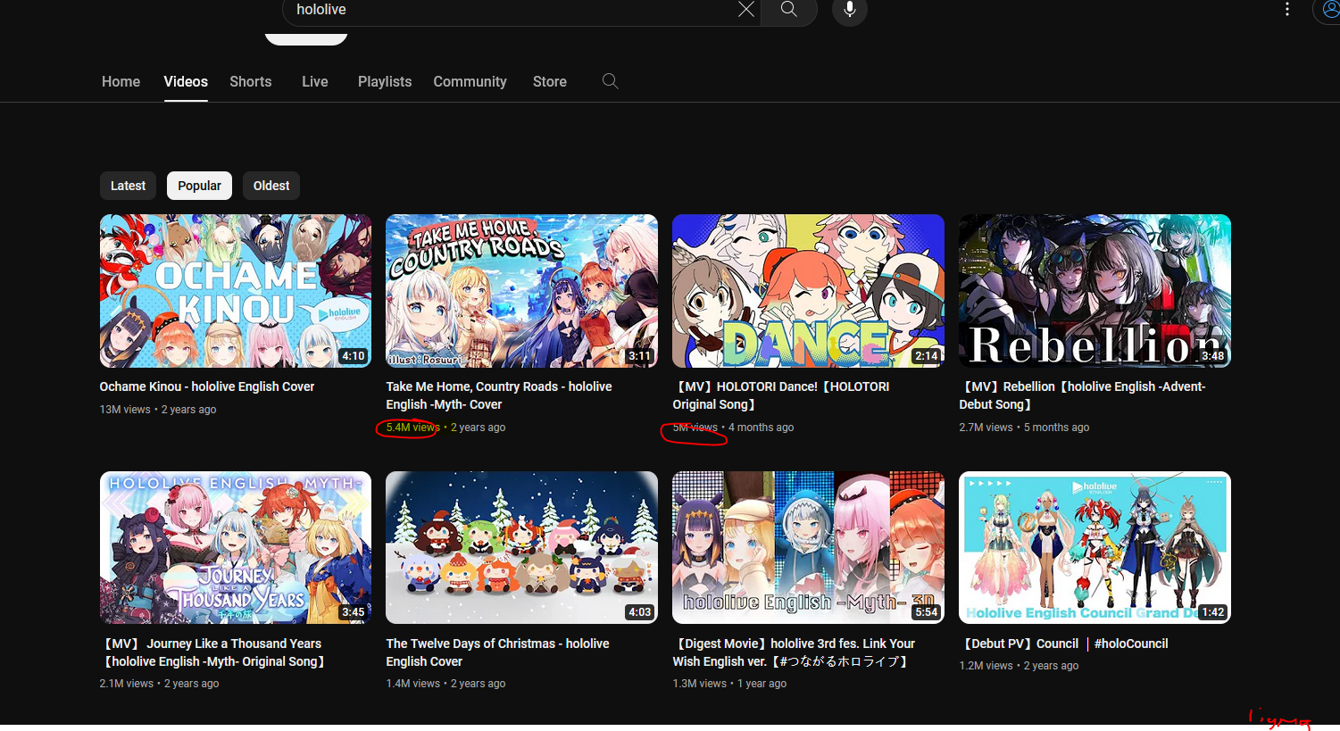Play Twelve Days of Christmas thumbnail
The image size is (1340, 731).
coord(521,547)
